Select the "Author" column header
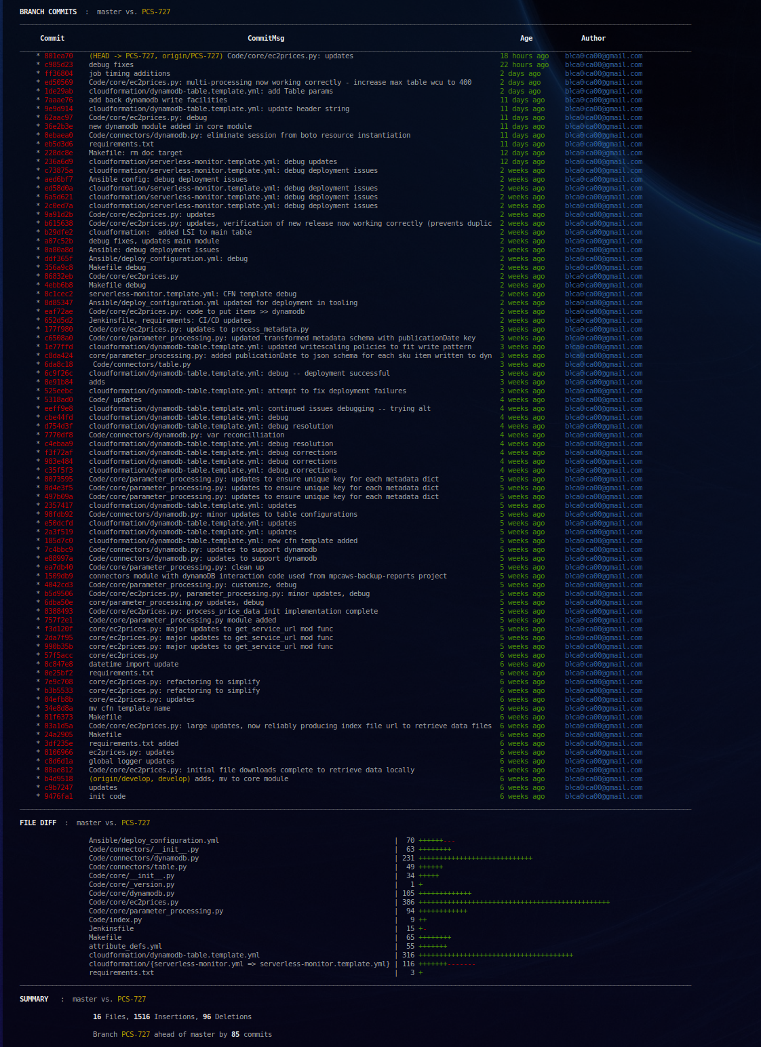Image resolution: width=761 pixels, height=1047 pixels. 593,39
